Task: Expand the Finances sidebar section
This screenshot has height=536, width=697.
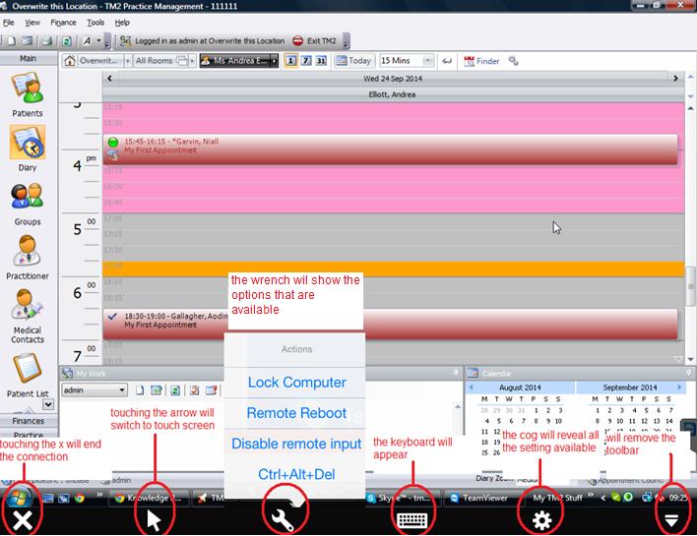Action: (29, 421)
